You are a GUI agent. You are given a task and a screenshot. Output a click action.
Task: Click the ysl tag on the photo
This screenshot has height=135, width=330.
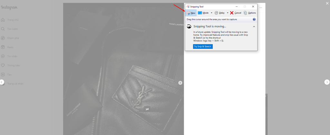coord(147,109)
